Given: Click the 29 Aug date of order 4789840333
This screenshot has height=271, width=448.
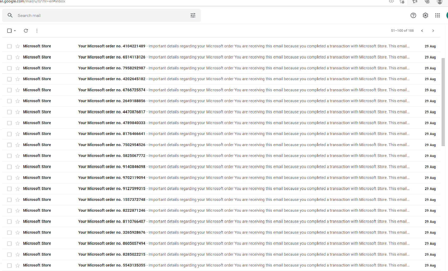Looking at the screenshot, I should coord(430,123).
